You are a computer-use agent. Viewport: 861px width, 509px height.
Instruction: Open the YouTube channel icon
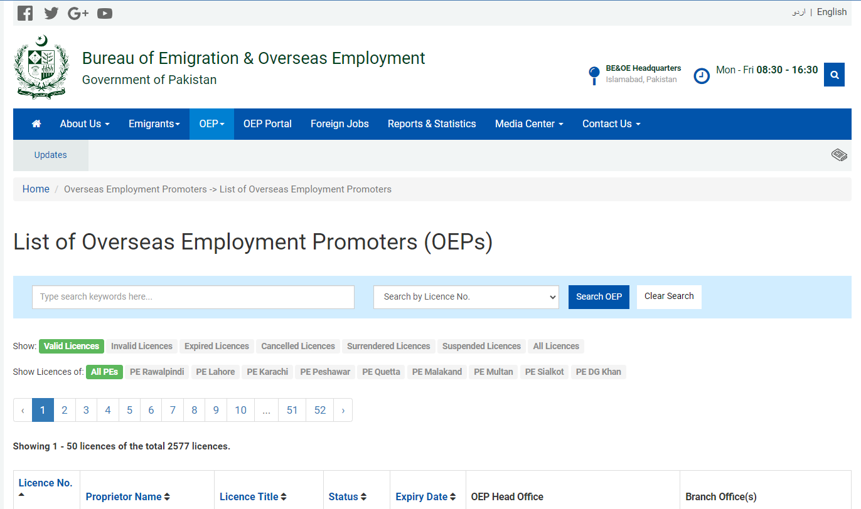pos(105,13)
